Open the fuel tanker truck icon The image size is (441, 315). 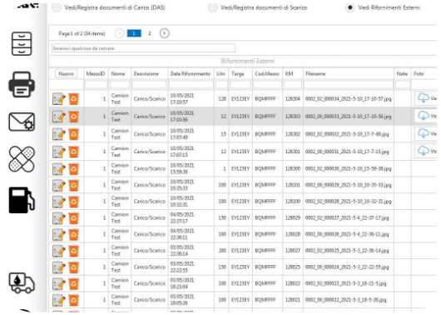[x=22, y=282]
